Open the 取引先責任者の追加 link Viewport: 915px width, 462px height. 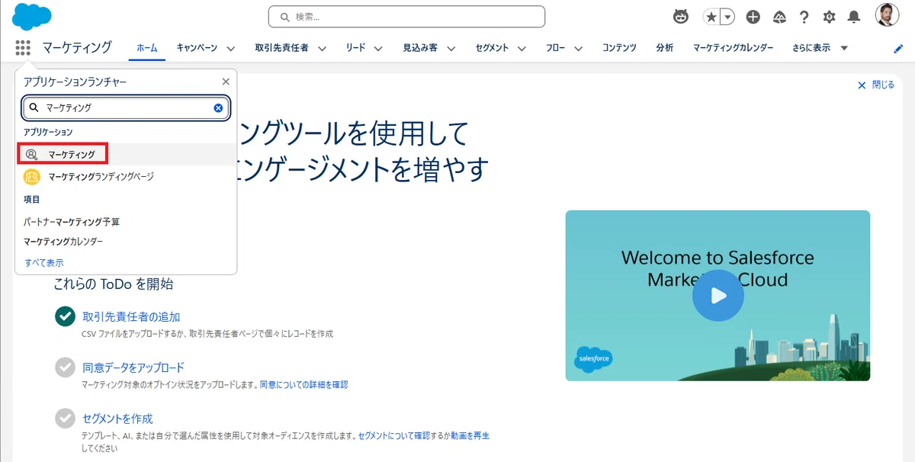point(131,316)
